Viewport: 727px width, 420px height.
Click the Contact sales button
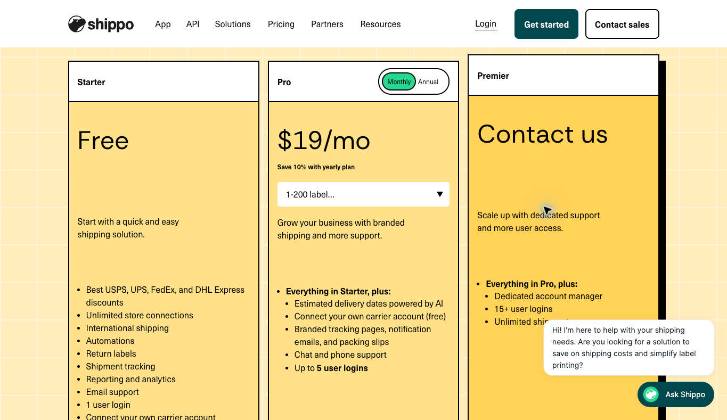point(622,24)
